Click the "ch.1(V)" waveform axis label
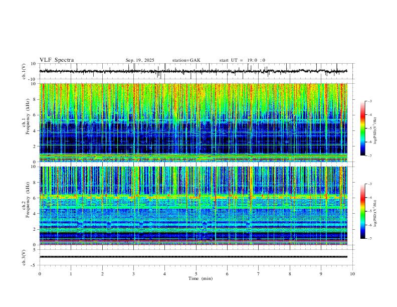 pyautogui.click(x=24, y=71)
